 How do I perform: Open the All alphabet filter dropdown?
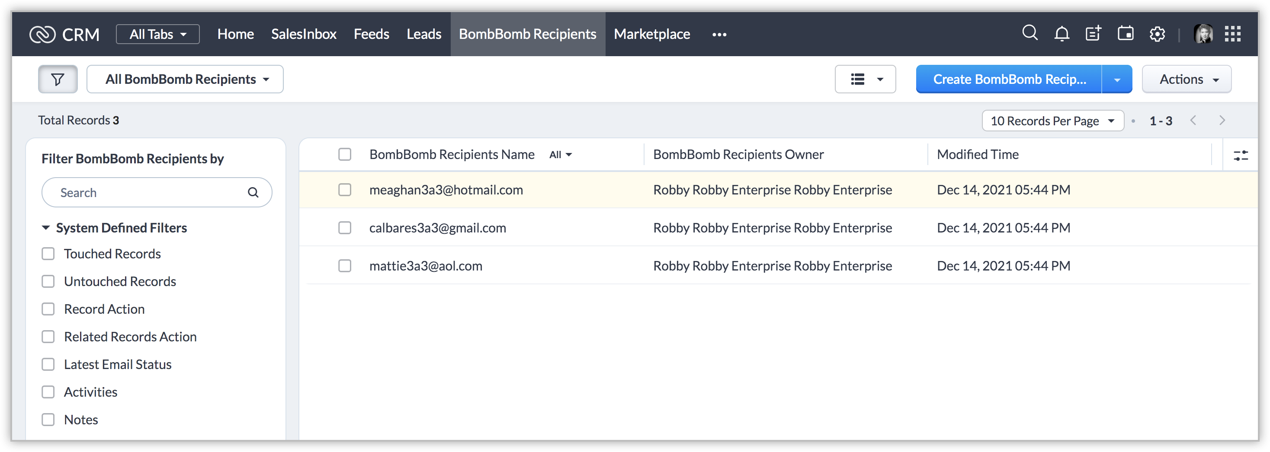click(x=561, y=155)
